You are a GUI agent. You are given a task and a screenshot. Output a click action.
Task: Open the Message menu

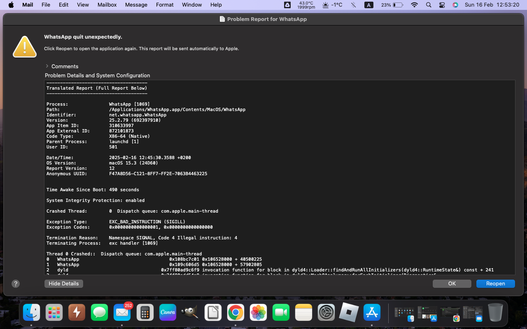click(136, 5)
